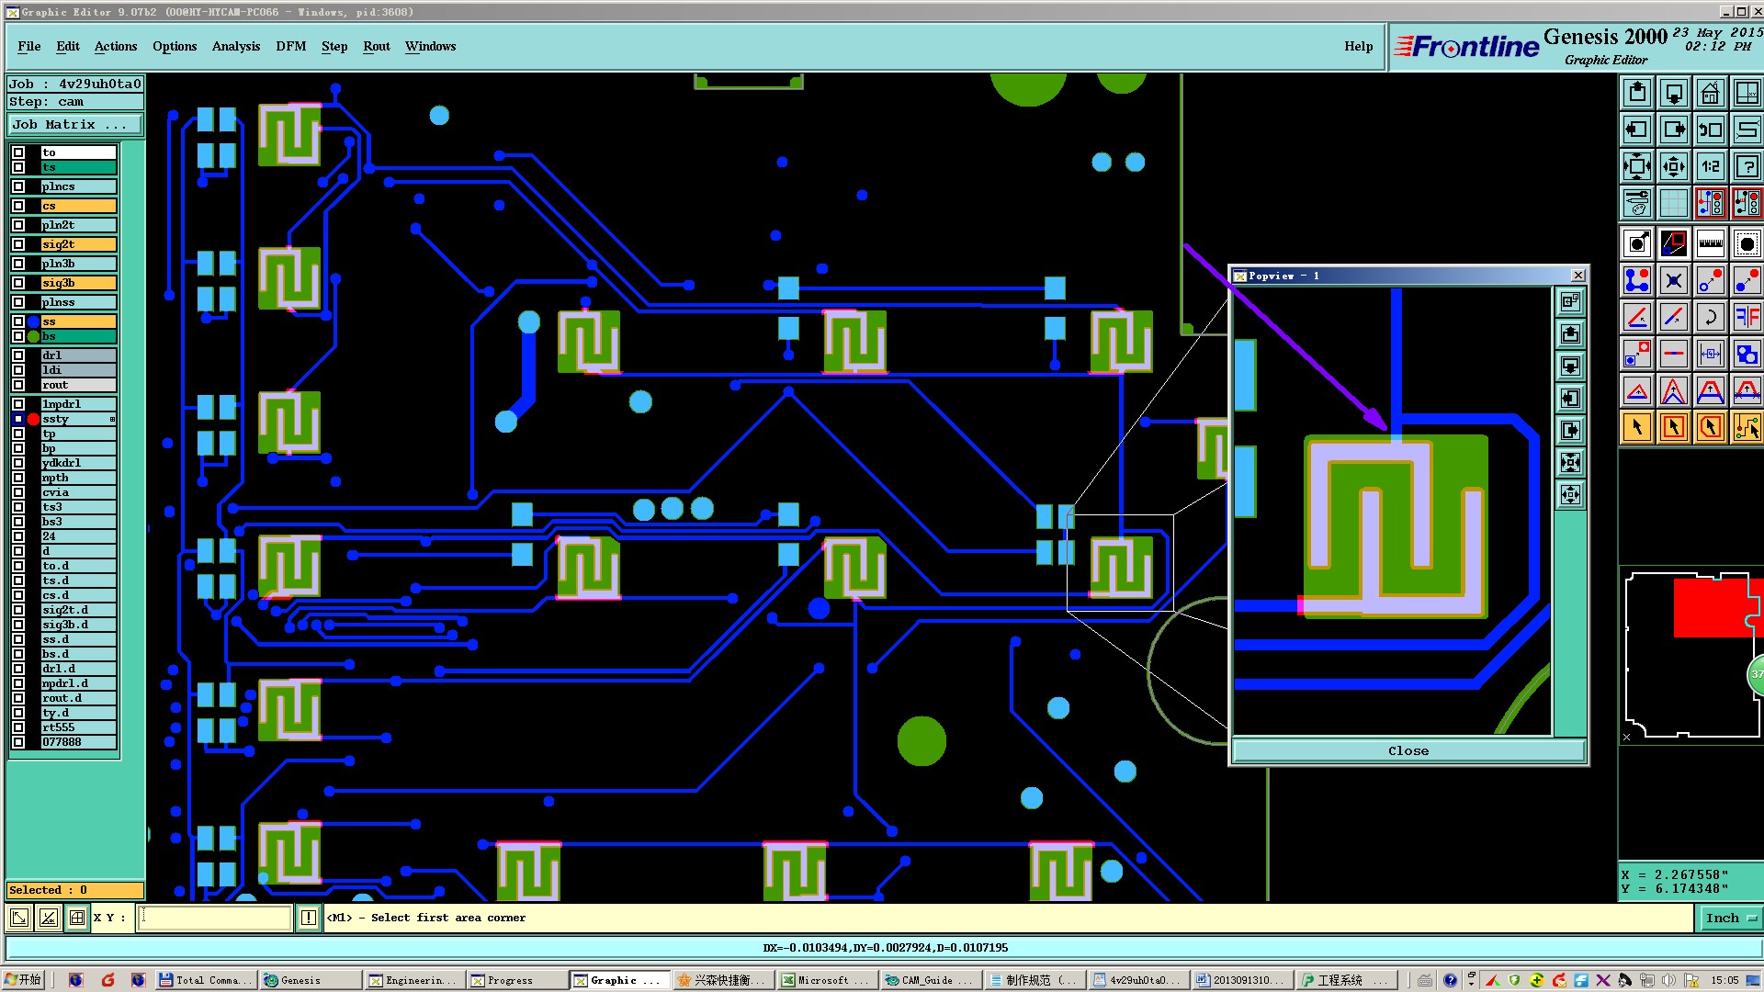Image resolution: width=1764 pixels, height=992 pixels.
Task: Click the rotate feature tool icon
Action: tap(1710, 317)
